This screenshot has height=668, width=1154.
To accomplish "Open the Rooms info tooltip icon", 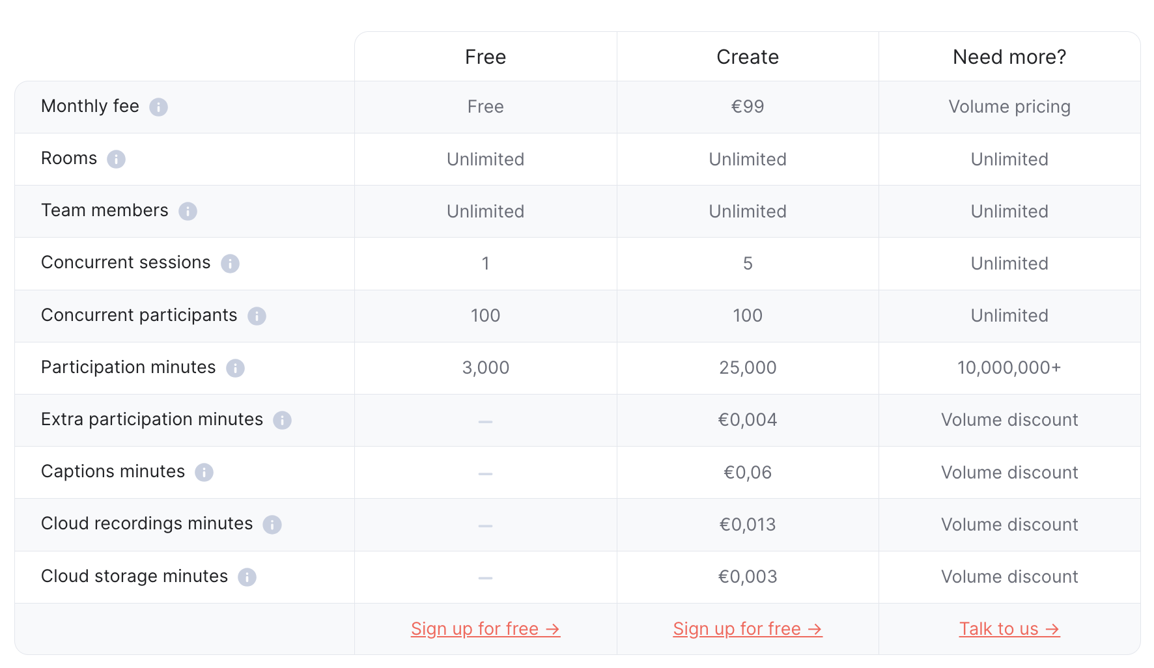I will tap(116, 159).
